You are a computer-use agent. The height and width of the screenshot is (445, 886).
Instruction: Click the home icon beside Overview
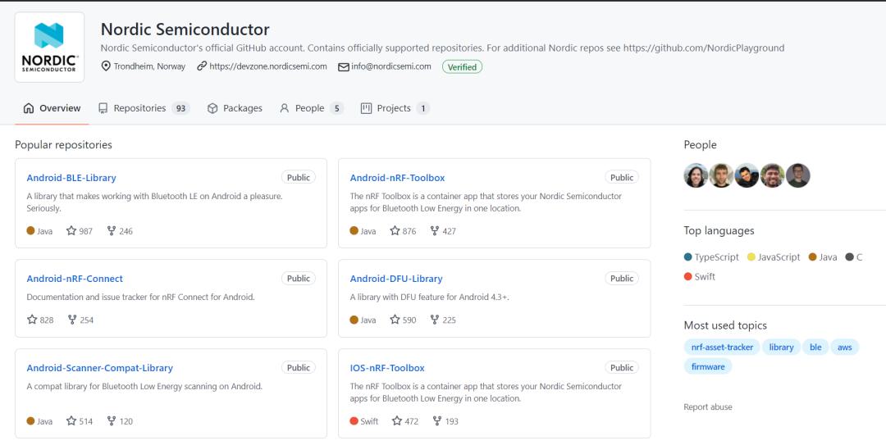click(x=29, y=108)
